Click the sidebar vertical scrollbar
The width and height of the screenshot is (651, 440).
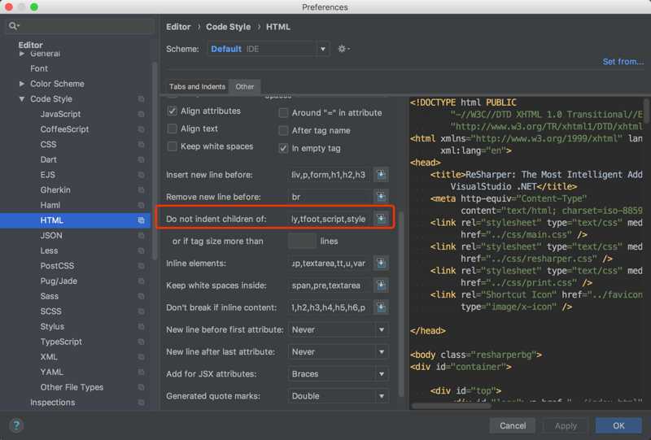[155, 161]
